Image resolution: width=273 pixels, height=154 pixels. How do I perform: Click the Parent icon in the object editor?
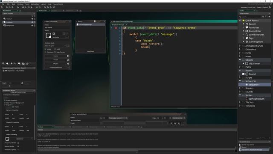click(68, 60)
